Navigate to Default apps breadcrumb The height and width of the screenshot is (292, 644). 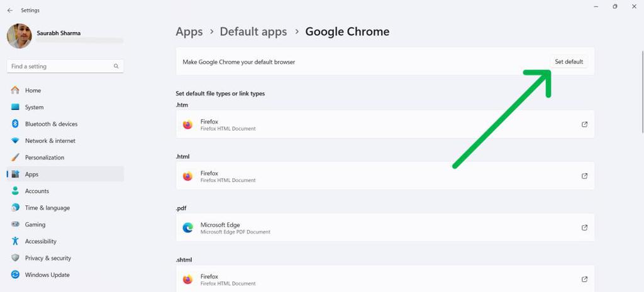[253, 31]
